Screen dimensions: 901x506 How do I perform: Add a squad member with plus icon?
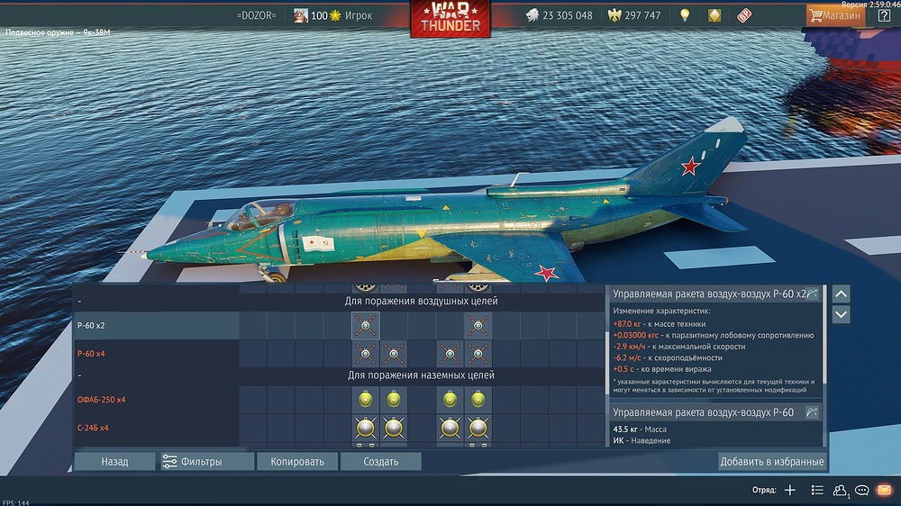pos(790,490)
